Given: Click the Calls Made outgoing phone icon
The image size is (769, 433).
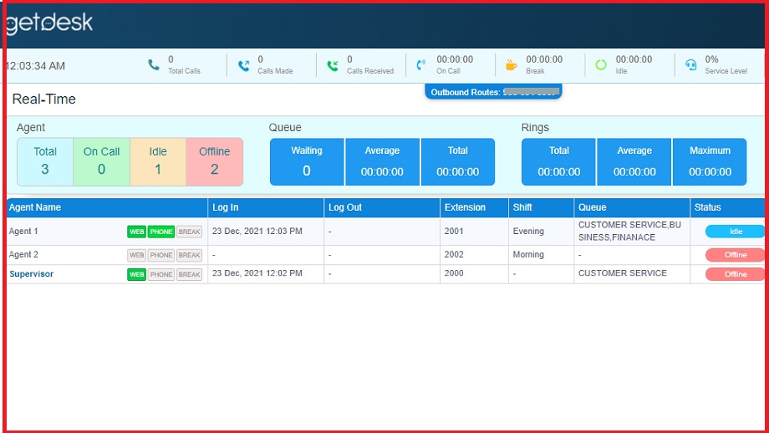Looking at the screenshot, I should click(x=243, y=65).
